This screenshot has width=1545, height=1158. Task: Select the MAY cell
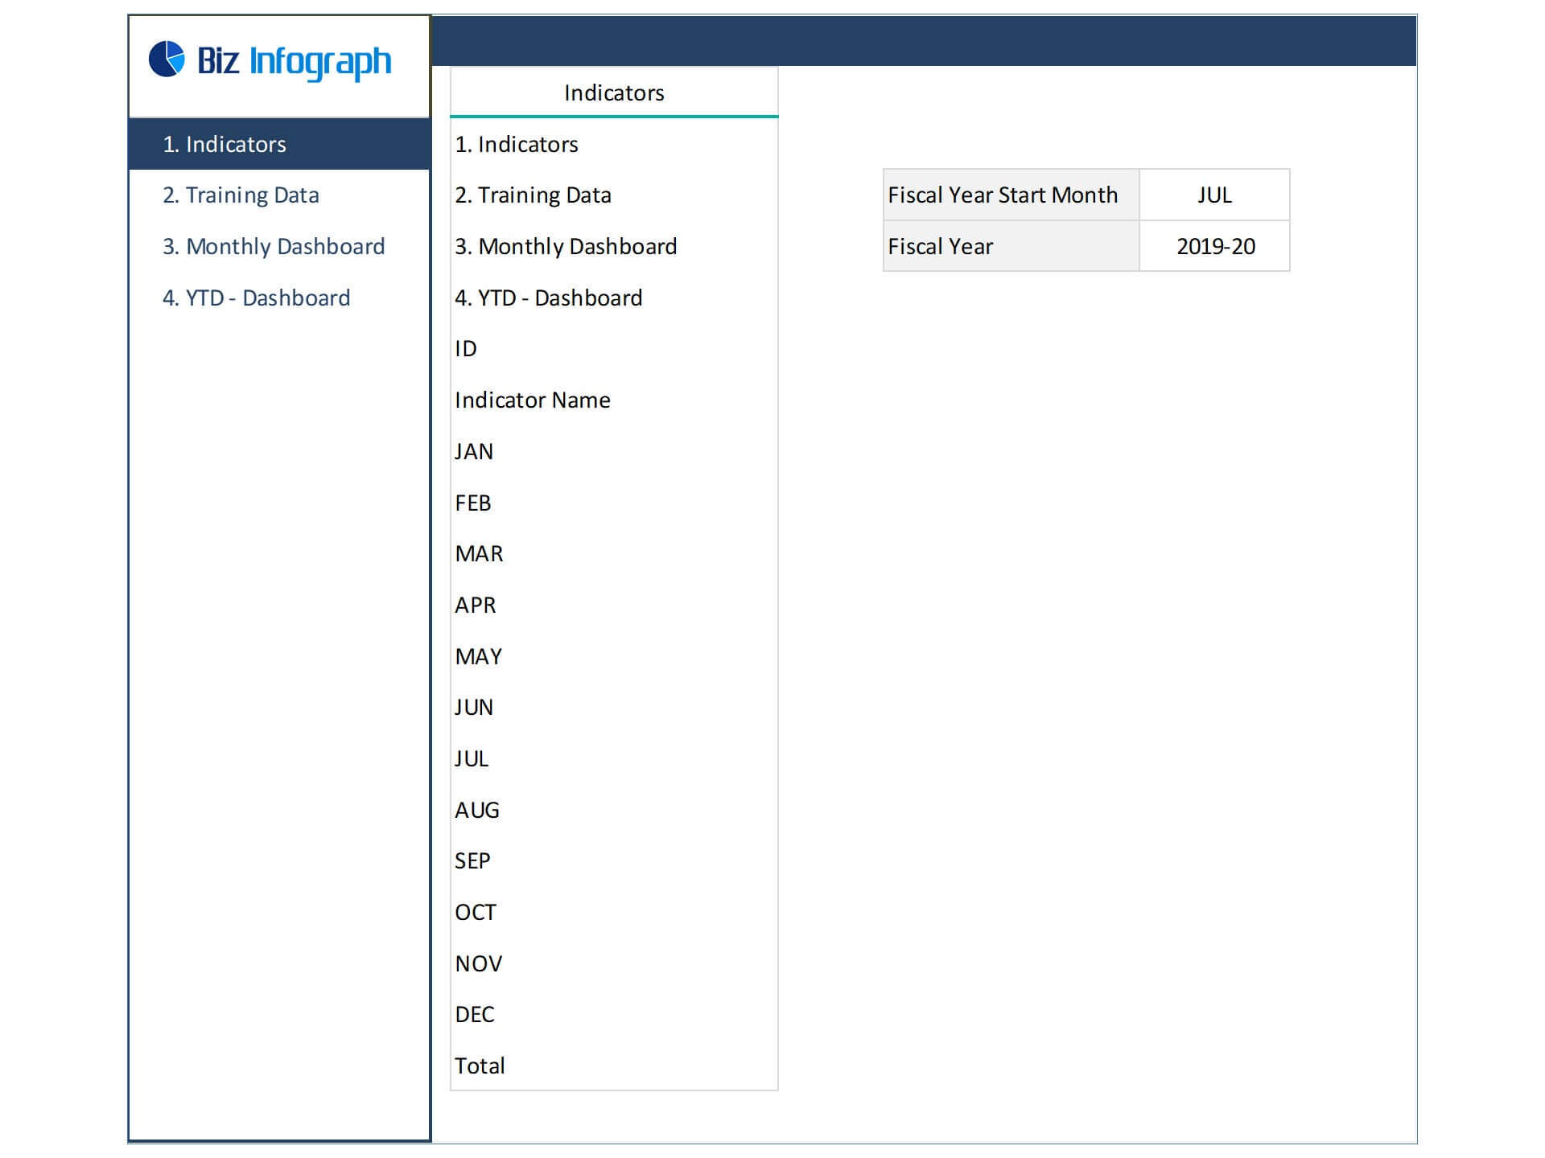point(614,656)
